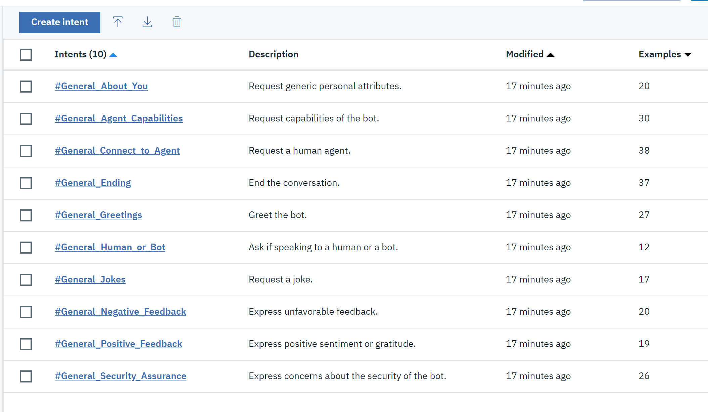Open the #General_Connect_to_Agent intent
Viewport: 708px width, 412px height.
click(117, 150)
